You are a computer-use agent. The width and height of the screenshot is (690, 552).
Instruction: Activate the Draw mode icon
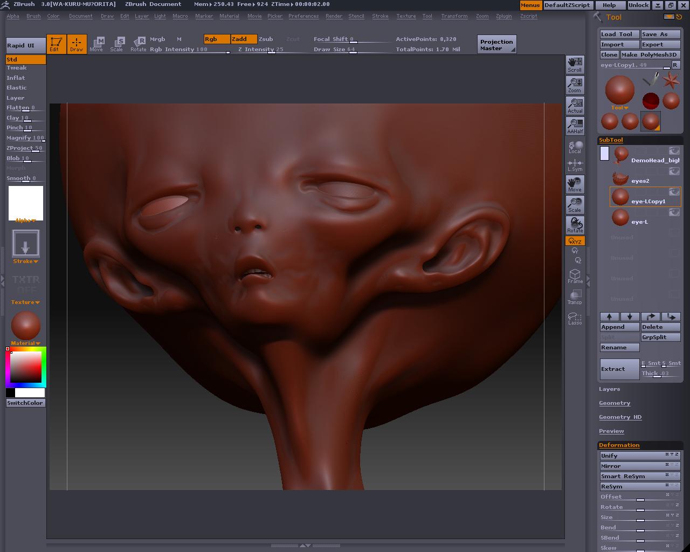(77, 44)
